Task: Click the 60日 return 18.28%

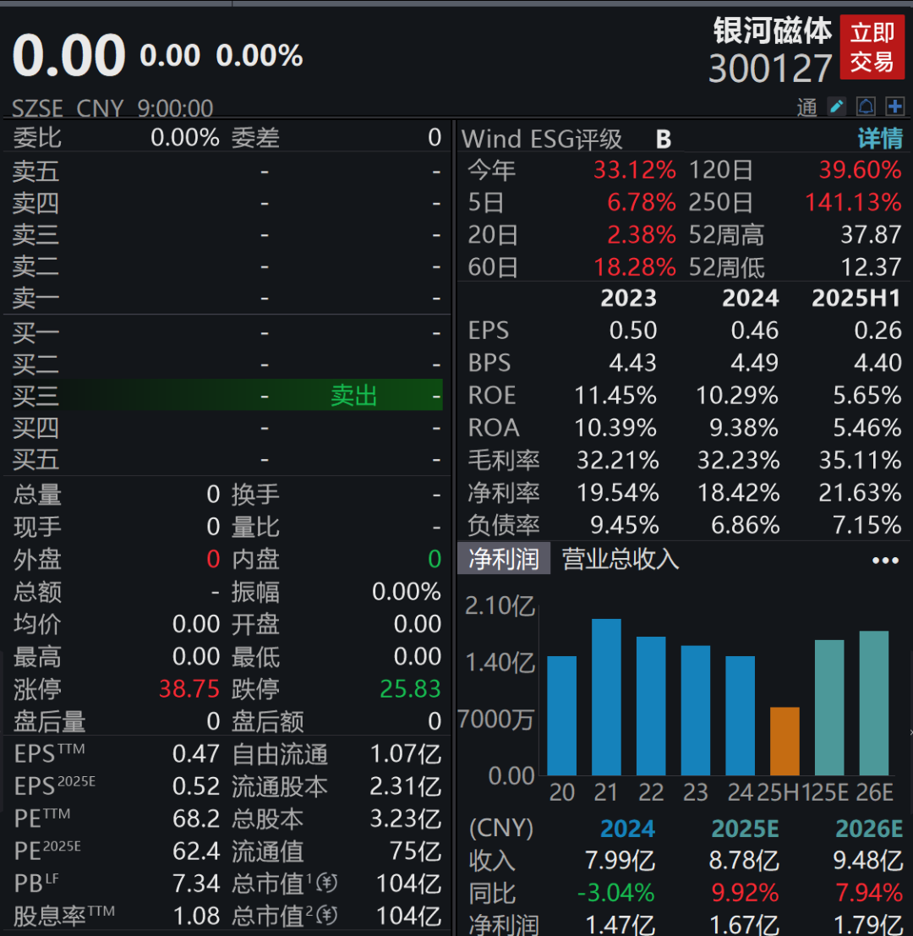Action: pos(634,267)
